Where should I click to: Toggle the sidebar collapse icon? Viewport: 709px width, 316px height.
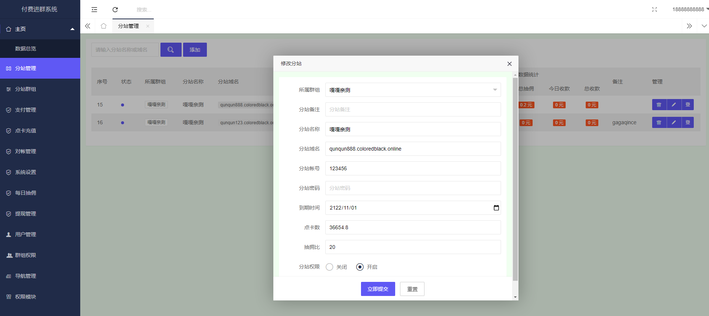click(x=94, y=10)
